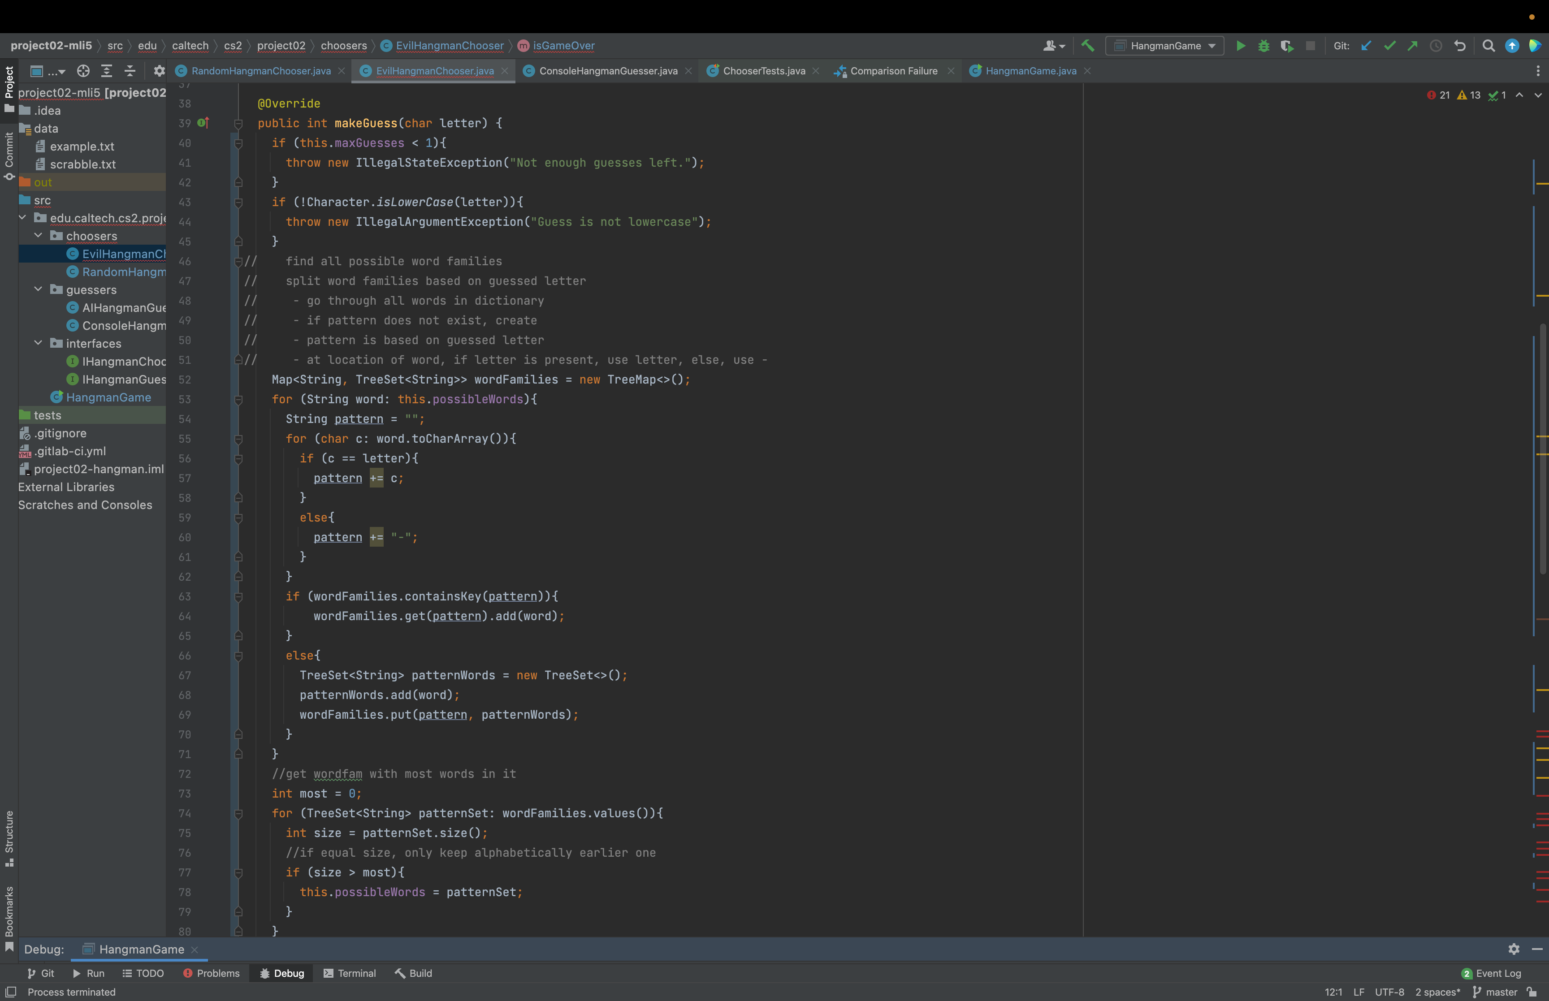The height and width of the screenshot is (1001, 1549).
Task: Collapse the choosers folder in project tree
Action: tap(38, 236)
